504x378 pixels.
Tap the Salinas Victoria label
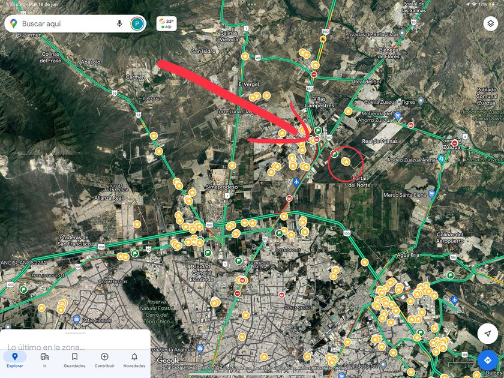229,37
